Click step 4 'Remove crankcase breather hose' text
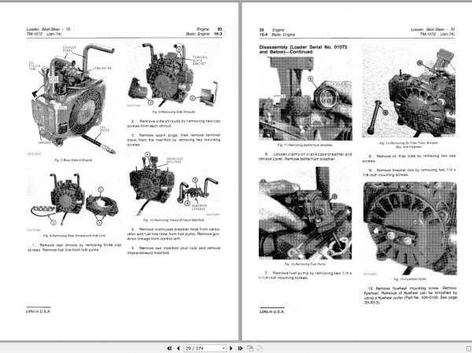 174,233
